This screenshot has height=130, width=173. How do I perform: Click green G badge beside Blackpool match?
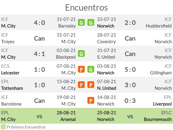pyautogui.click(x=81, y=54)
